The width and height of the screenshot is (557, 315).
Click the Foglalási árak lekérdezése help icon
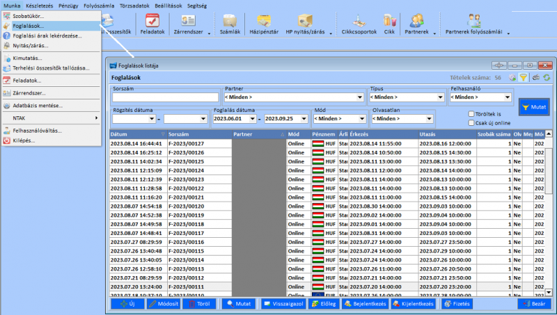(7, 35)
